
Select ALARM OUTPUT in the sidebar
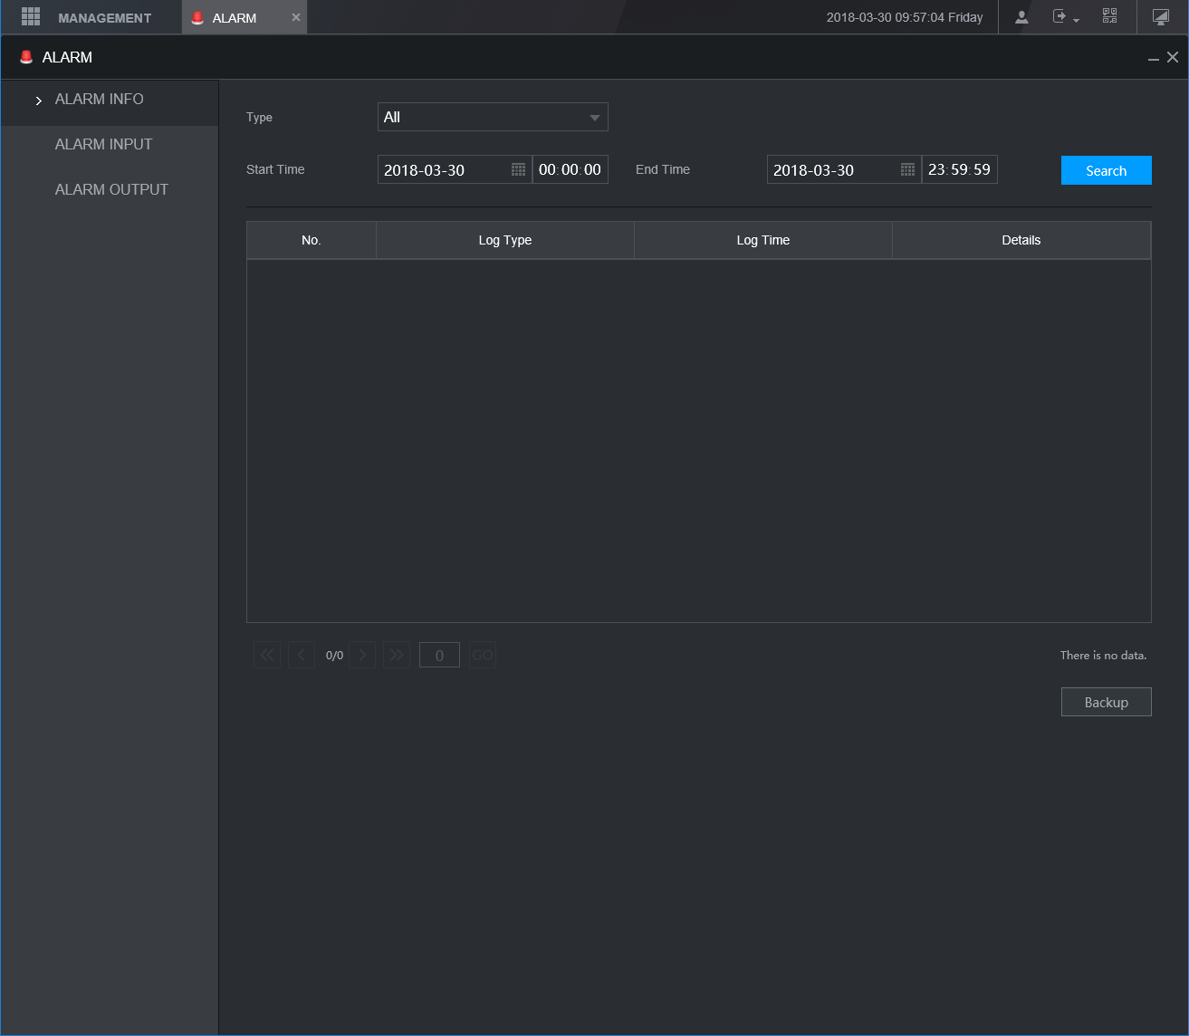tap(111, 189)
